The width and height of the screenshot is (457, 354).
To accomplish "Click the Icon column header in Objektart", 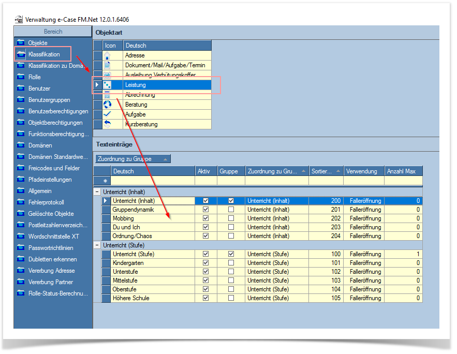I will point(113,46).
